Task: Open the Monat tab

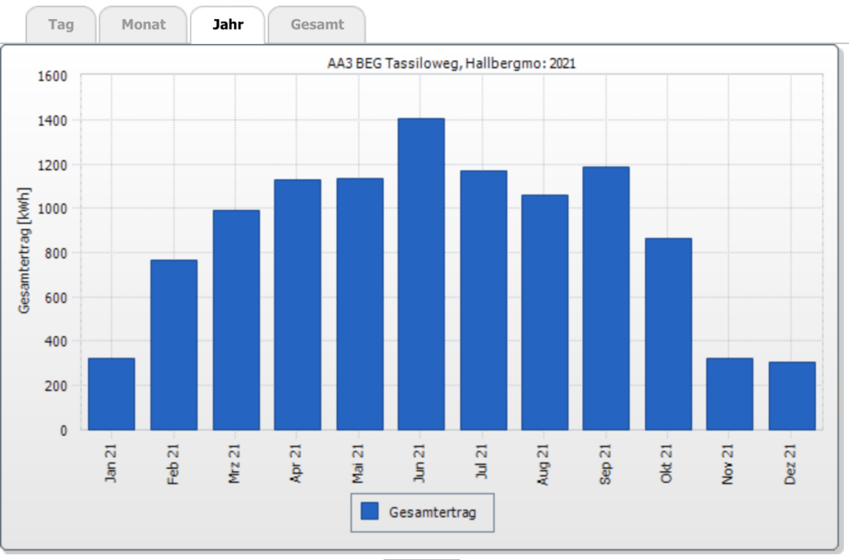Action: point(143,25)
